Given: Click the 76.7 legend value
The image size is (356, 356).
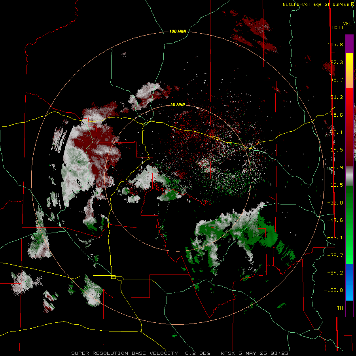Looking at the screenshot, I should coord(337,80).
